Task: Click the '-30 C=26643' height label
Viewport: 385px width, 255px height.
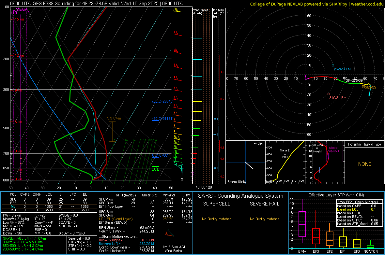Action: click(162, 101)
